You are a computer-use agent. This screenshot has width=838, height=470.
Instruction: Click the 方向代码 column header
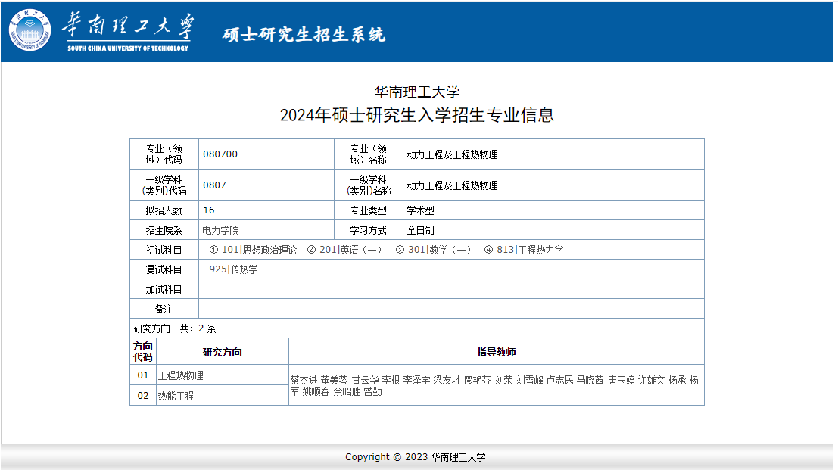coord(143,352)
